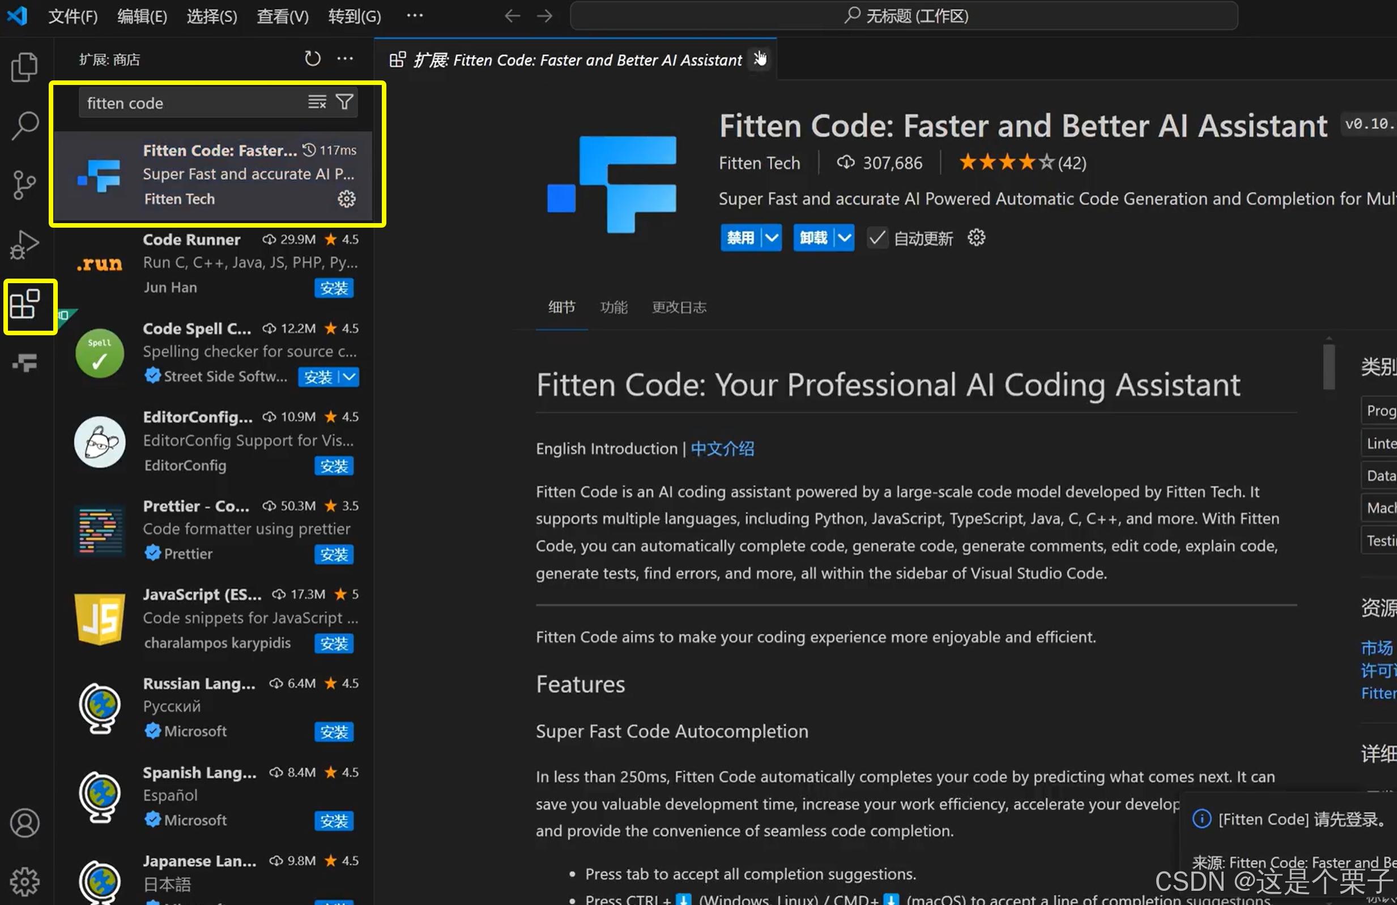Switch to the 功能 tab
Screen dimensions: 1397x905
click(x=614, y=307)
